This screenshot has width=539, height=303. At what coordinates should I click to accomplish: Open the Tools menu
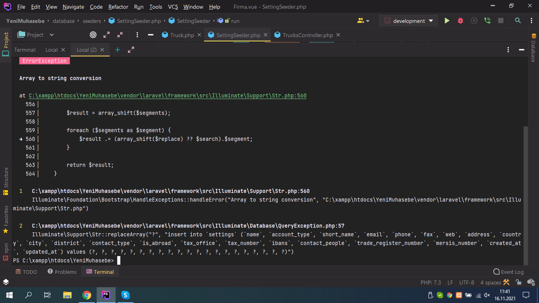[156, 7]
